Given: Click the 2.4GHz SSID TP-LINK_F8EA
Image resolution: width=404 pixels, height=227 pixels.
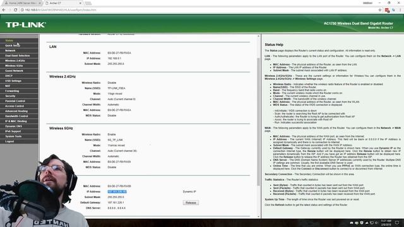Looking at the screenshot, I should click(x=116, y=88).
